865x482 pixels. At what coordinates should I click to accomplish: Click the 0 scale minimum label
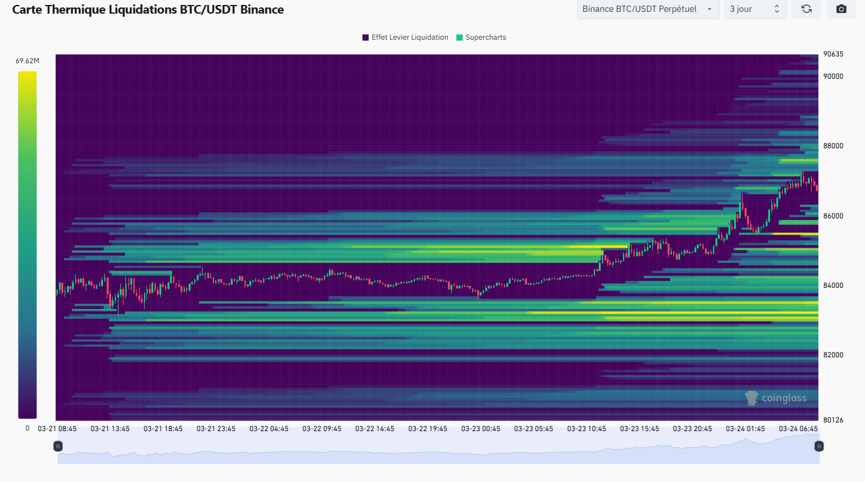click(27, 428)
